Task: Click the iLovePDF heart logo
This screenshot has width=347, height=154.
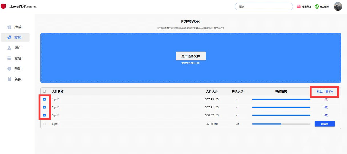Action: click(3, 6)
